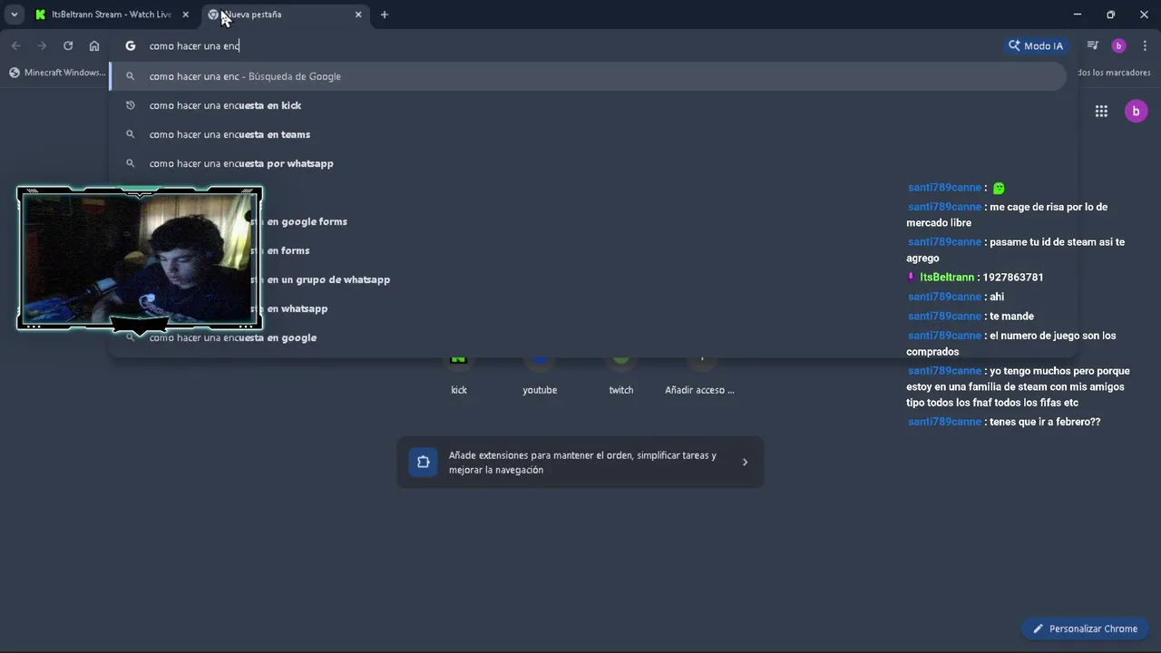Open the Chrome three-dot menu
The height and width of the screenshot is (653, 1161).
point(1146,45)
